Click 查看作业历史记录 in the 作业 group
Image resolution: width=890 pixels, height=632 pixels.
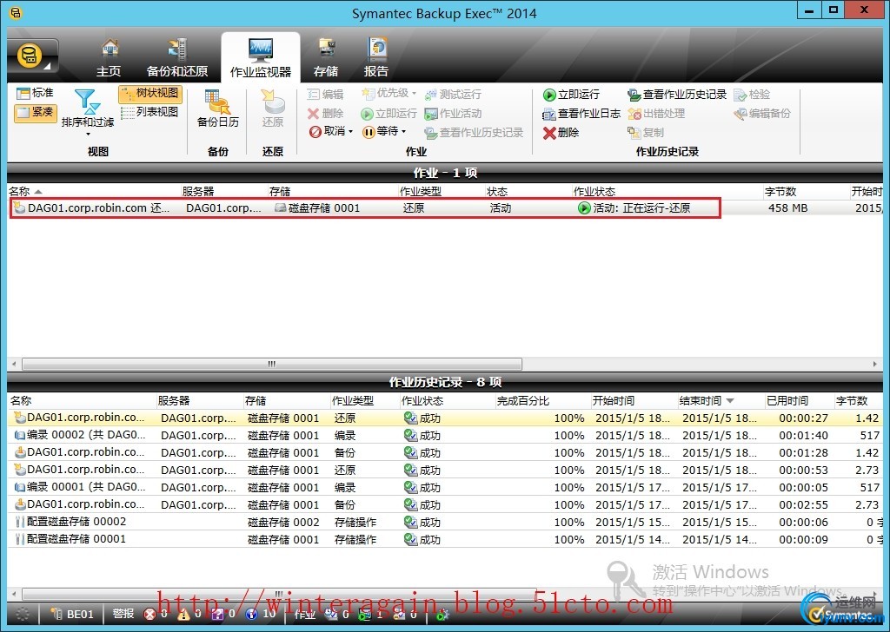pos(474,133)
